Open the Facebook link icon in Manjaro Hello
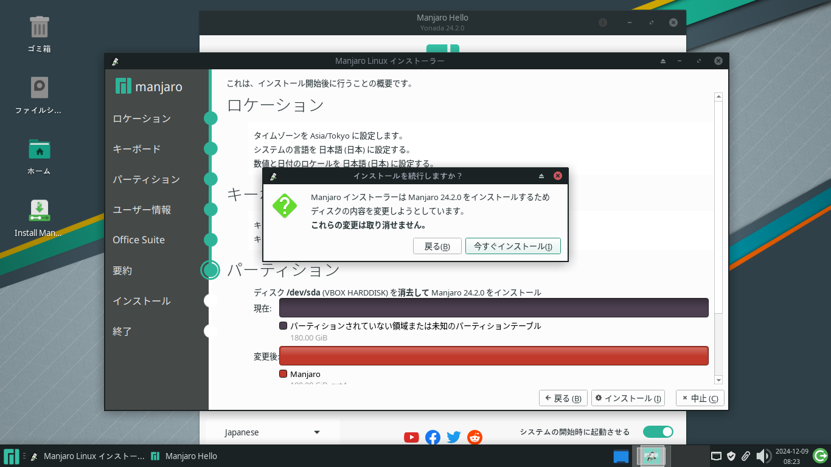 [433, 437]
